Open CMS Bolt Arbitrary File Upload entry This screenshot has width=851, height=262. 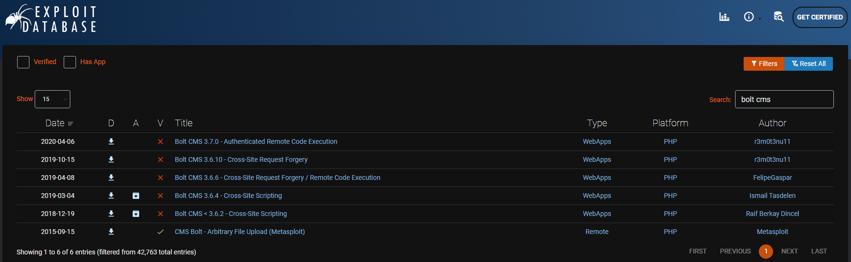click(x=240, y=232)
